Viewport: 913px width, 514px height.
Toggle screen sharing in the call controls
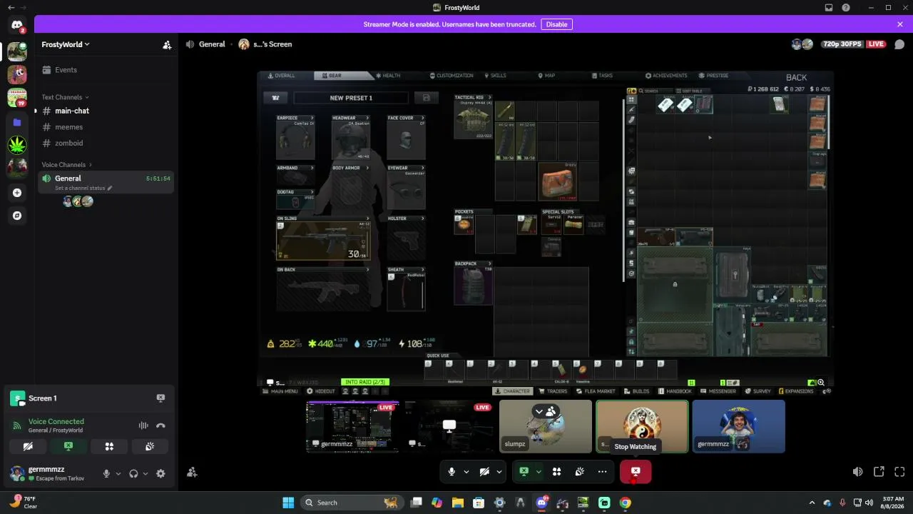tap(524, 472)
